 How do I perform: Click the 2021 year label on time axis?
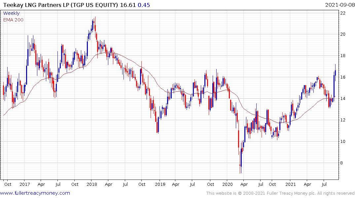pos(291,184)
